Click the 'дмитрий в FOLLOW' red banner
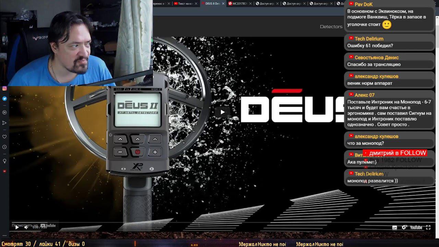The image size is (439, 247). [x=395, y=153]
